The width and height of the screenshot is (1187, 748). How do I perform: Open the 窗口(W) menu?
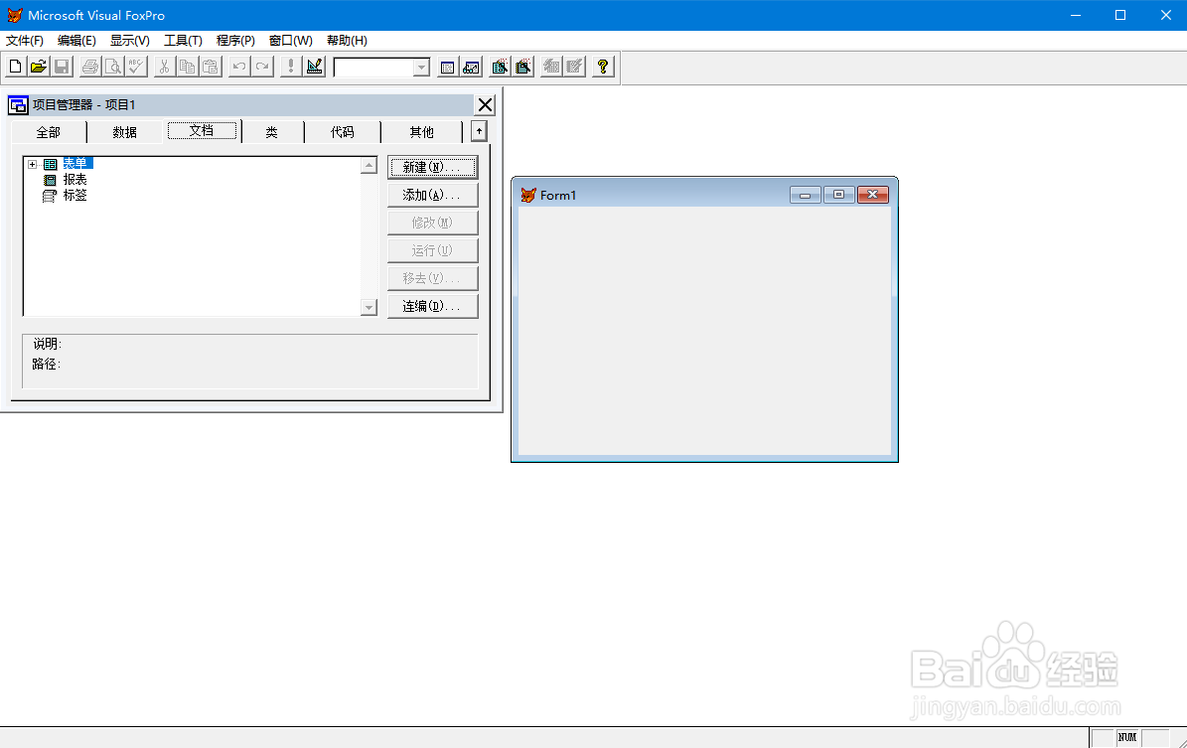click(291, 40)
